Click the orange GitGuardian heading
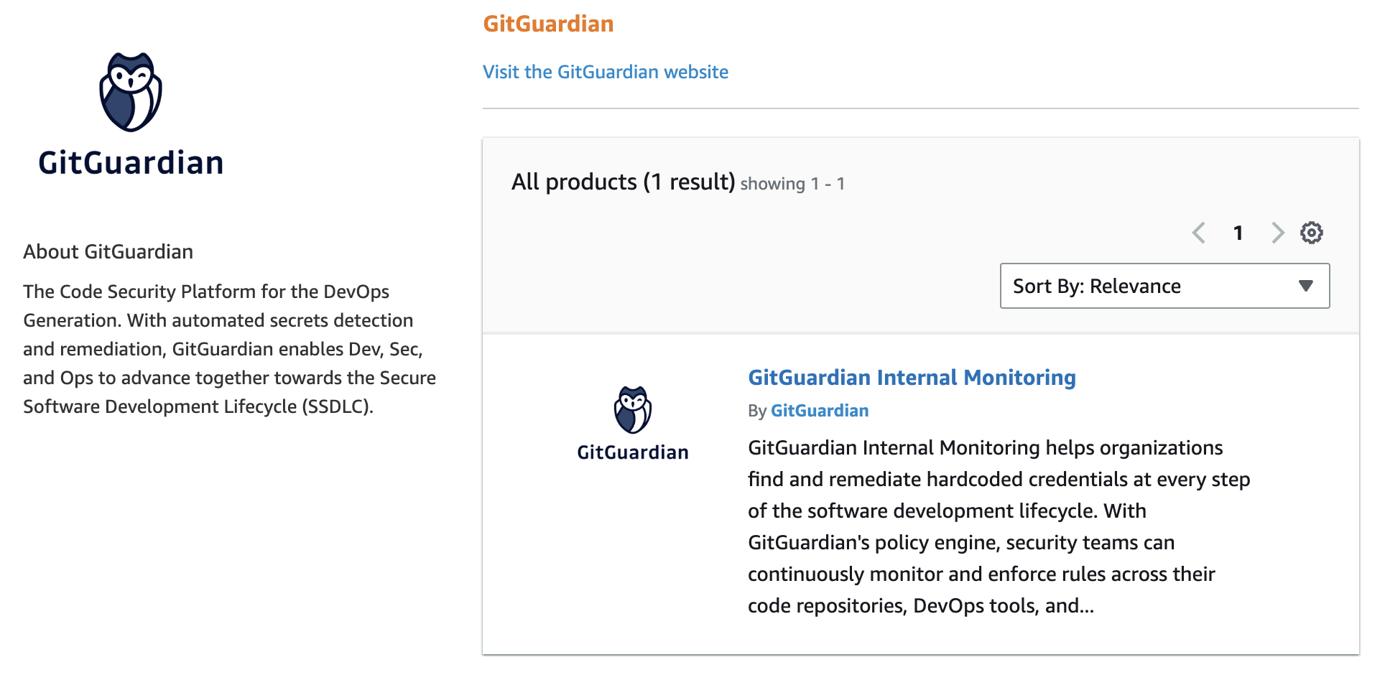 pyautogui.click(x=549, y=23)
